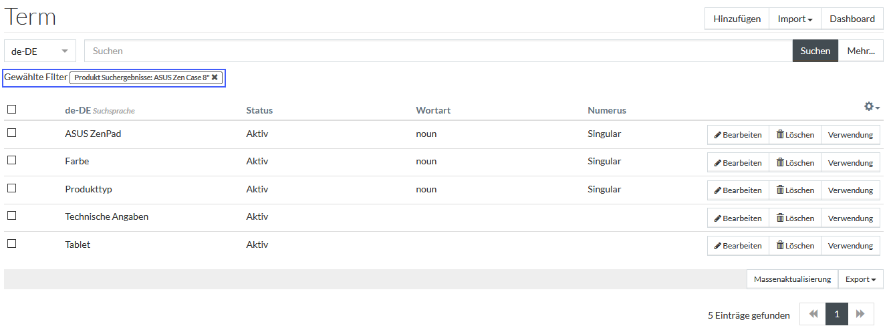Image resolution: width=889 pixels, height=330 pixels.
Task: Remove the ASUS Zen Case filter tag
Action: [x=215, y=77]
